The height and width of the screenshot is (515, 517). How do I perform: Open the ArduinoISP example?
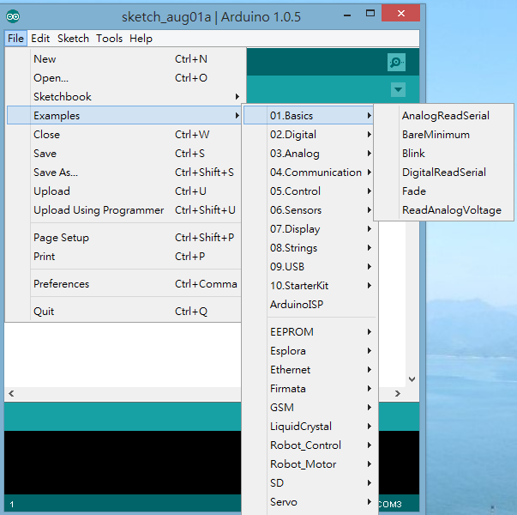pyautogui.click(x=310, y=304)
